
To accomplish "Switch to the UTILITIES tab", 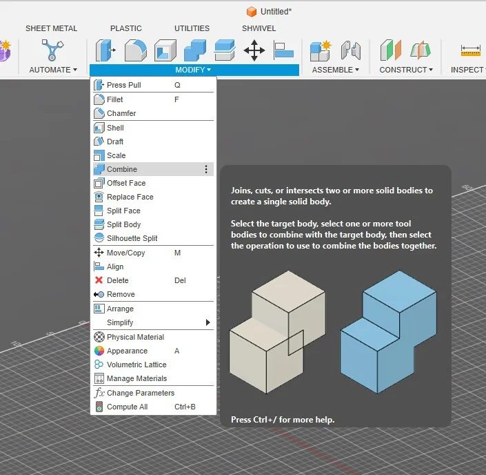I will pyautogui.click(x=192, y=28).
